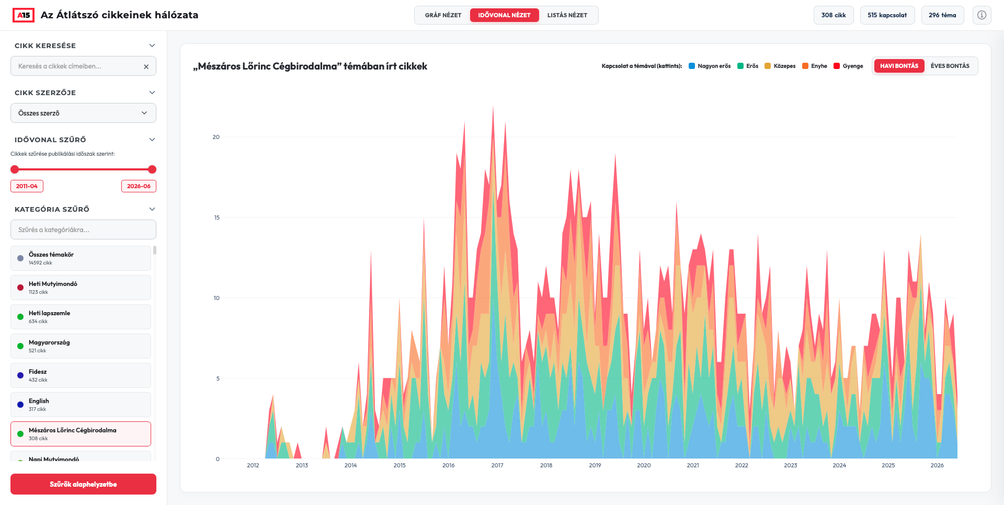Viewport: 1004px width, 505px height.
Task: Toggle the Gyenge red legend item
Action: (x=848, y=66)
